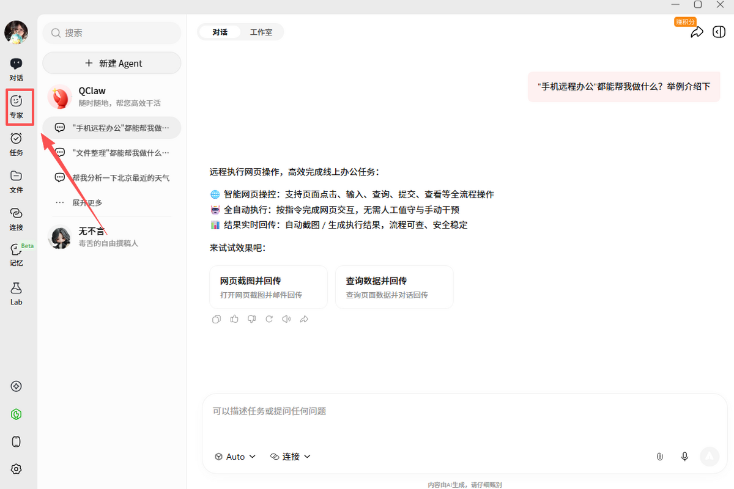Open the 专家 experts section
734x489 pixels.
tap(17, 107)
